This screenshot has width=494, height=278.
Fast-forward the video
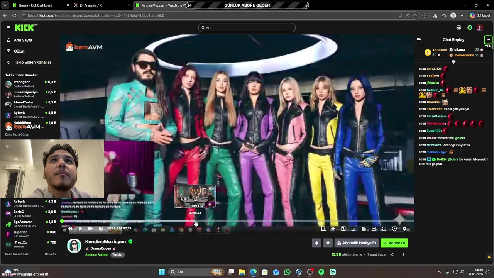(x=90, y=229)
